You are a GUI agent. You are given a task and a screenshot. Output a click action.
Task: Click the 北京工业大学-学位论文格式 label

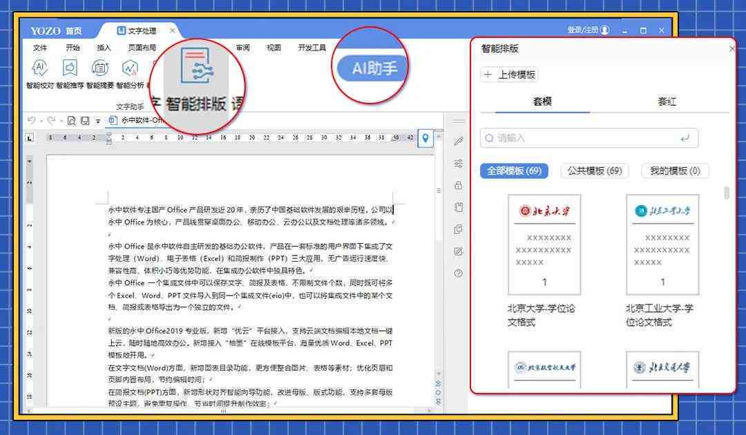click(660, 315)
